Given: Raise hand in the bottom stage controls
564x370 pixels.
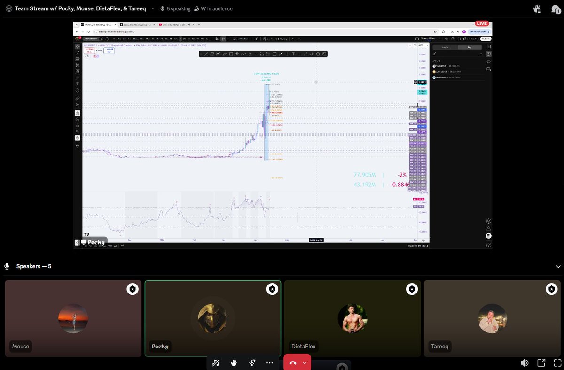Looking at the screenshot, I should tap(234, 362).
